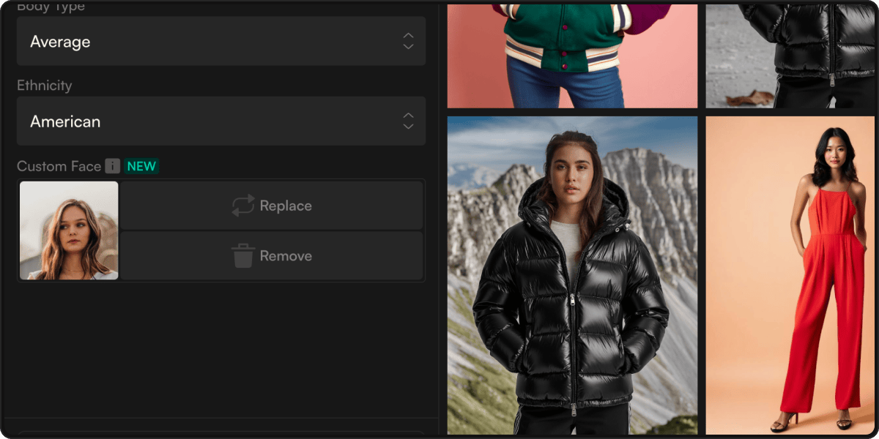The height and width of the screenshot is (439, 879).
Task: Open the top-right black puffer image
Action: coord(790,56)
